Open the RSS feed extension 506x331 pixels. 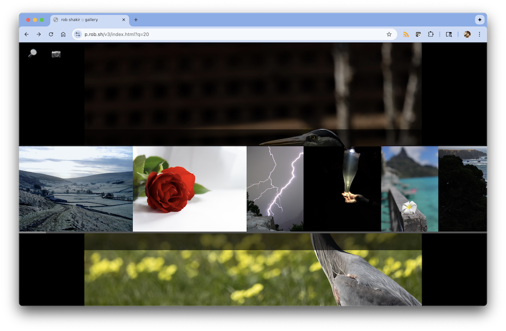(406, 34)
